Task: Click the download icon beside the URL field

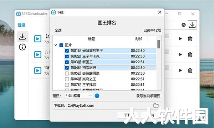Action: 192,25
